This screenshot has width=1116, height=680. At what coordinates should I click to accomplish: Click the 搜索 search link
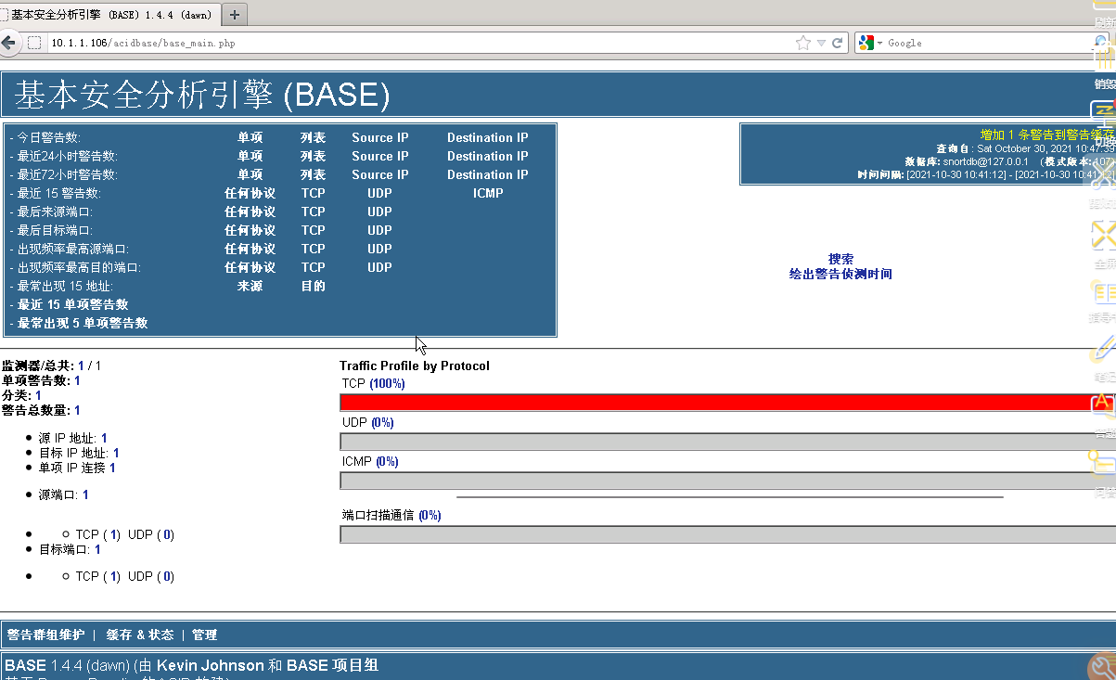click(x=840, y=259)
